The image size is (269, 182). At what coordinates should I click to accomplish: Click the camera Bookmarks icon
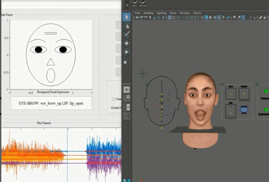pyautogui.click(x=150, y=17)
